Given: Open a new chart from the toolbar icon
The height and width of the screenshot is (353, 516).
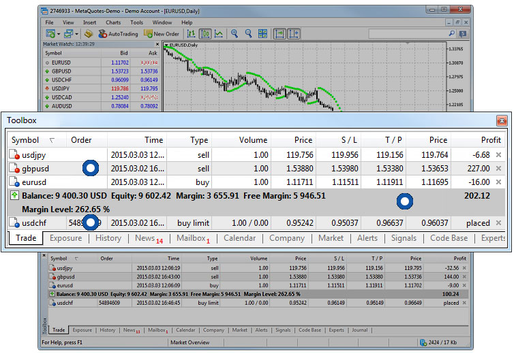Looking at the screenshot, I should 50,33.
